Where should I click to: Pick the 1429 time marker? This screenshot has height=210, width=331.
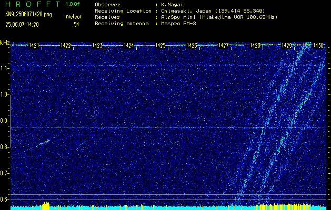(287, 45)
